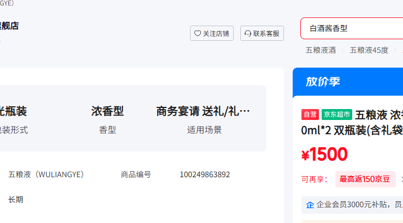Select product number 100249863892
Image resolution: width=403 pixels, height=223 pixels.
pos(205,174)
